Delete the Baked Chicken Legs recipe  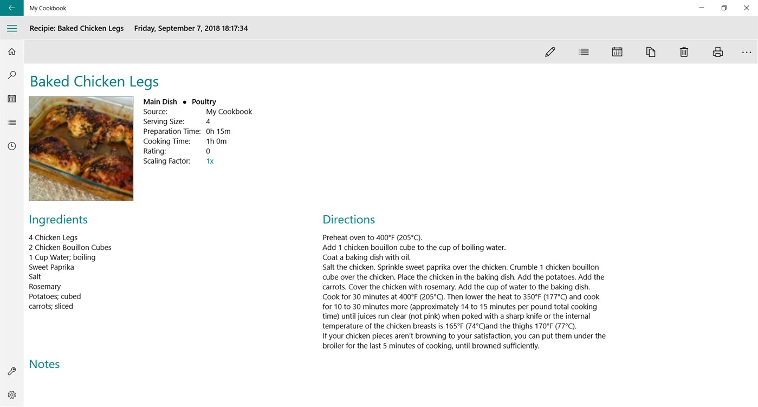click(x=684, y=51)
